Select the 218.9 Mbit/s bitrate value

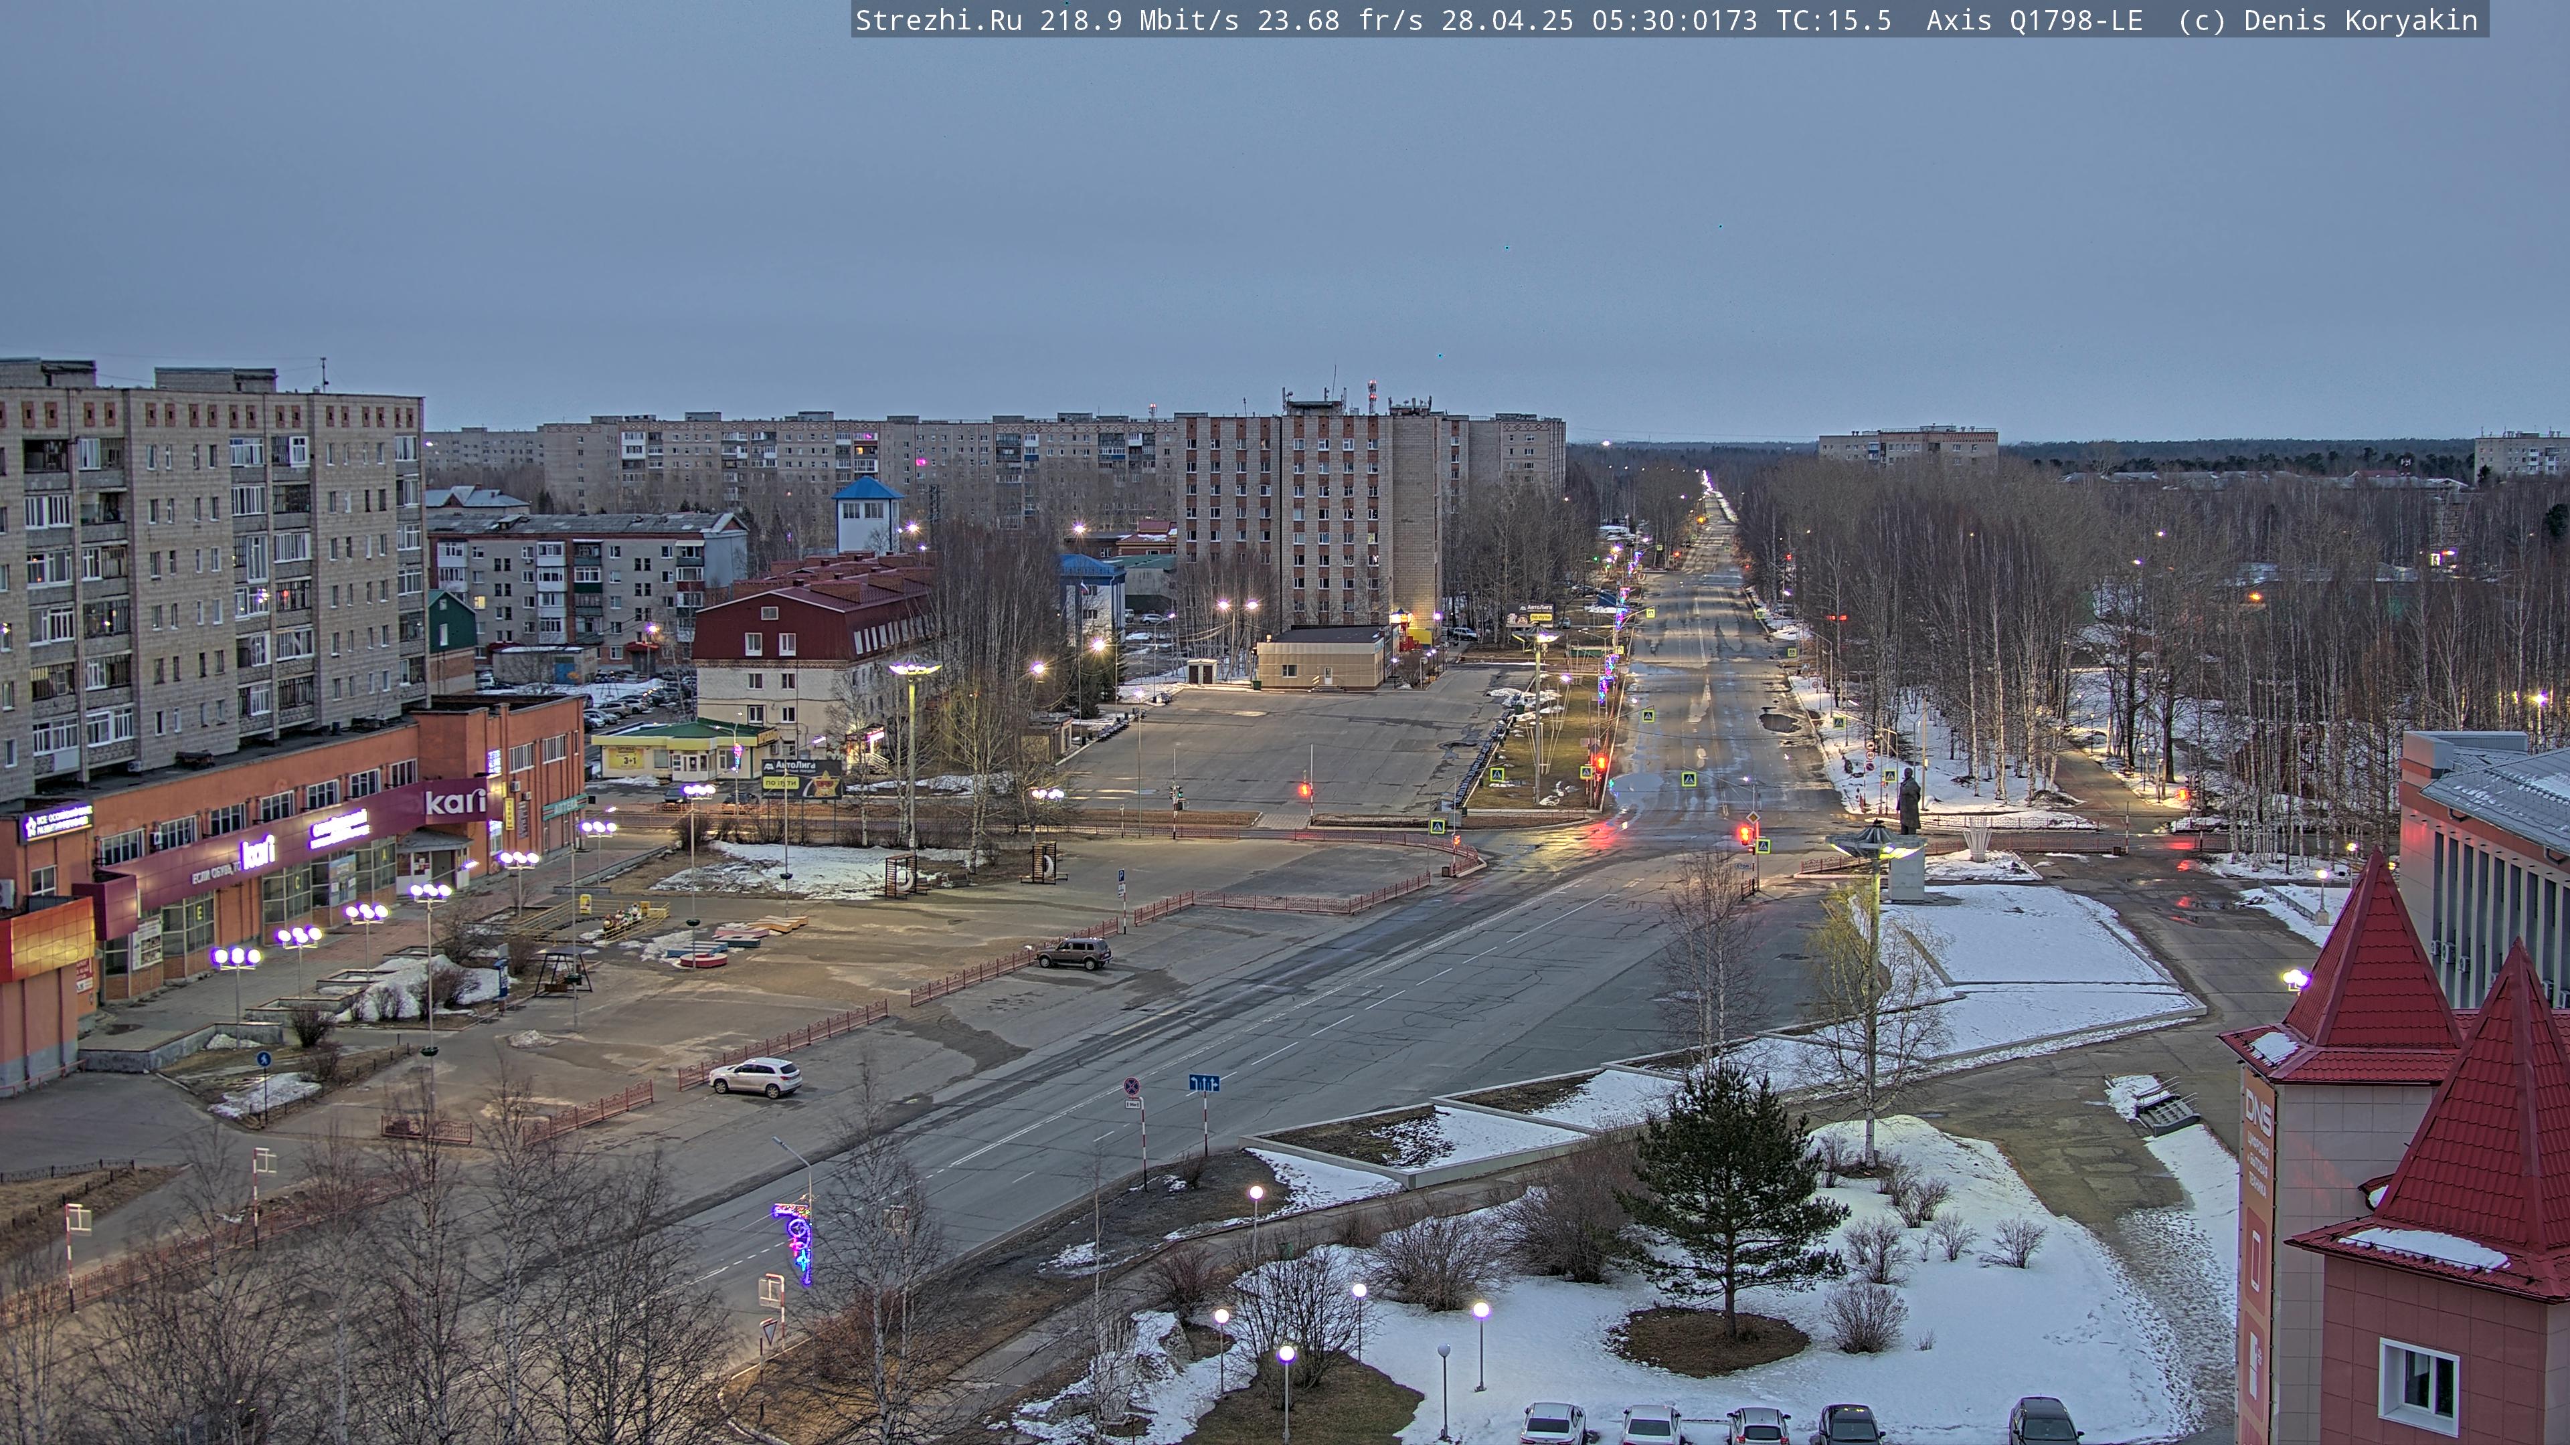(1139, 20)
